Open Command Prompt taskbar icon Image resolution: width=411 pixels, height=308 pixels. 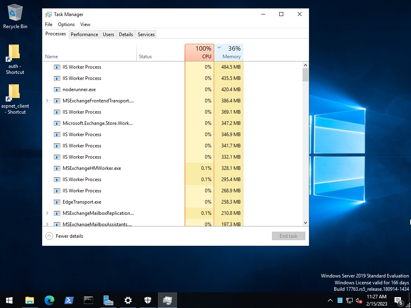[x=88, y=300]
